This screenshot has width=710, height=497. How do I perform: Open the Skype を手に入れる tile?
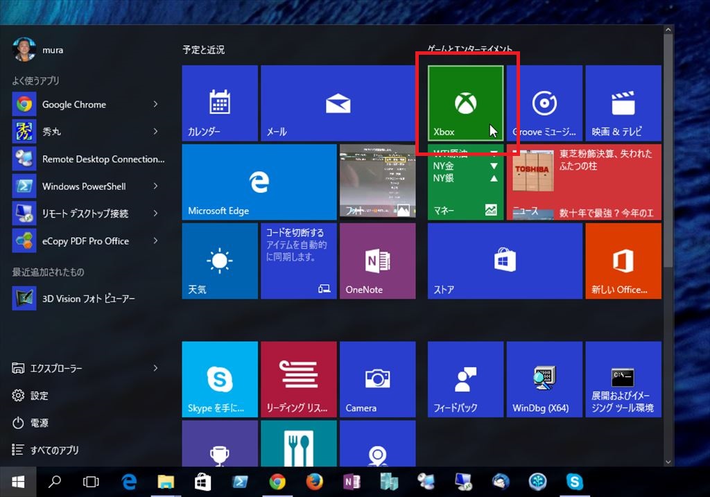coord(220,379)
